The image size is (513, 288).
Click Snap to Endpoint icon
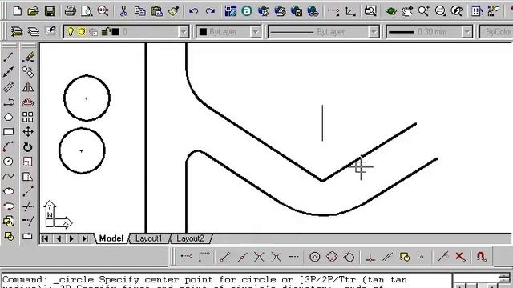225,257
